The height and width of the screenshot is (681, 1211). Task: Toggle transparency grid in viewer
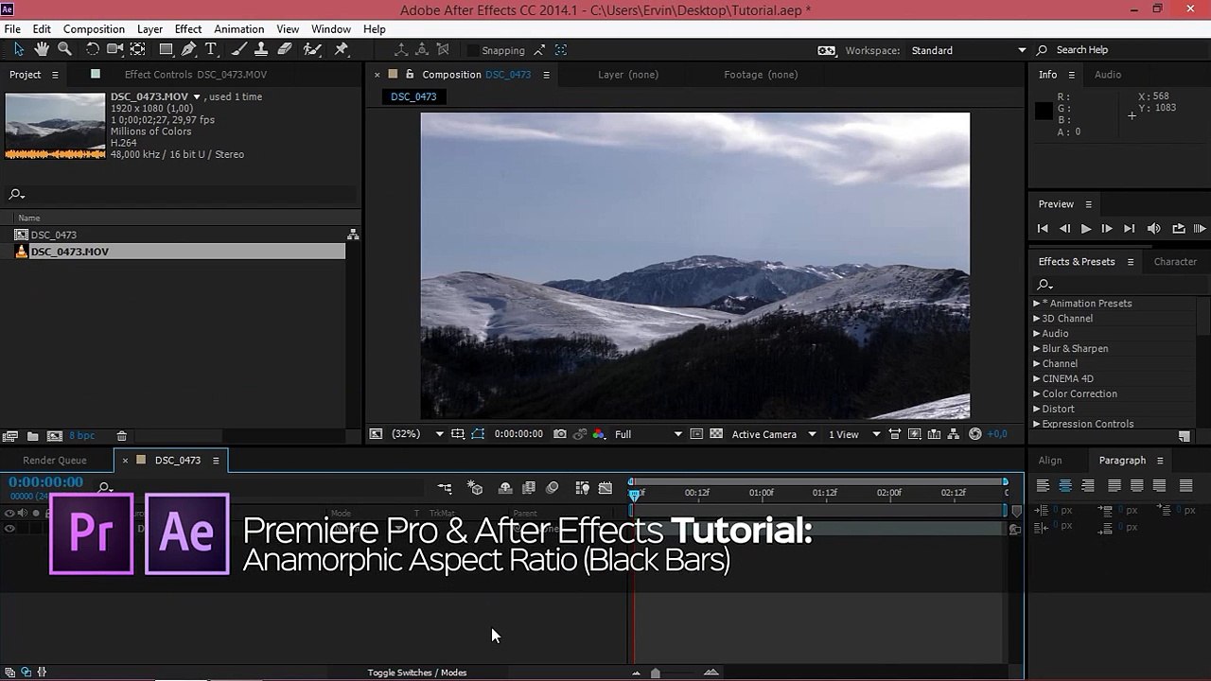pyautogui.click(x=716, y=434)
